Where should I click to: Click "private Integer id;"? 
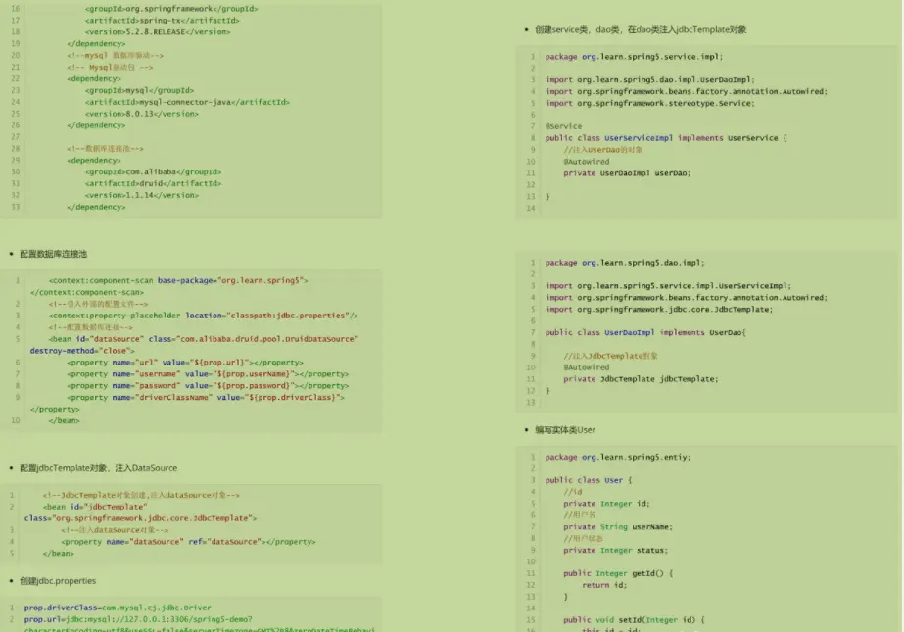point(607,504)
